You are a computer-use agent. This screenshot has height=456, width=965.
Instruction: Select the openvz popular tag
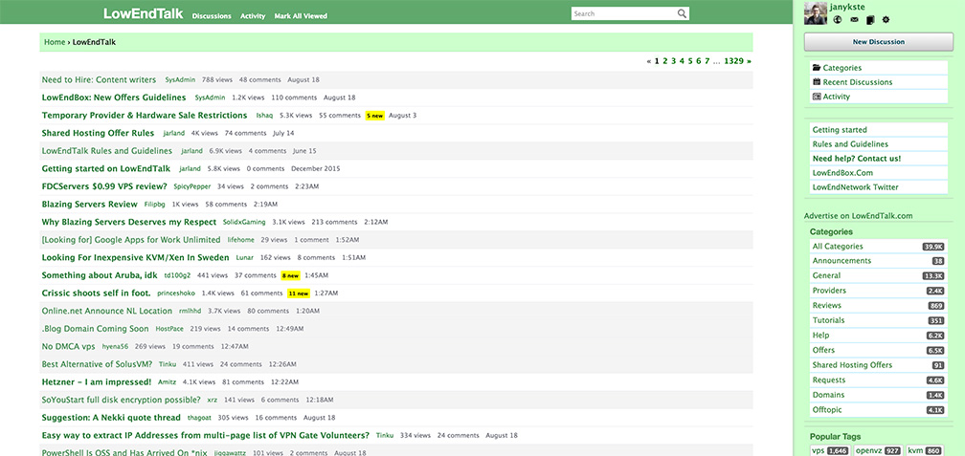(x=879, y=450)
